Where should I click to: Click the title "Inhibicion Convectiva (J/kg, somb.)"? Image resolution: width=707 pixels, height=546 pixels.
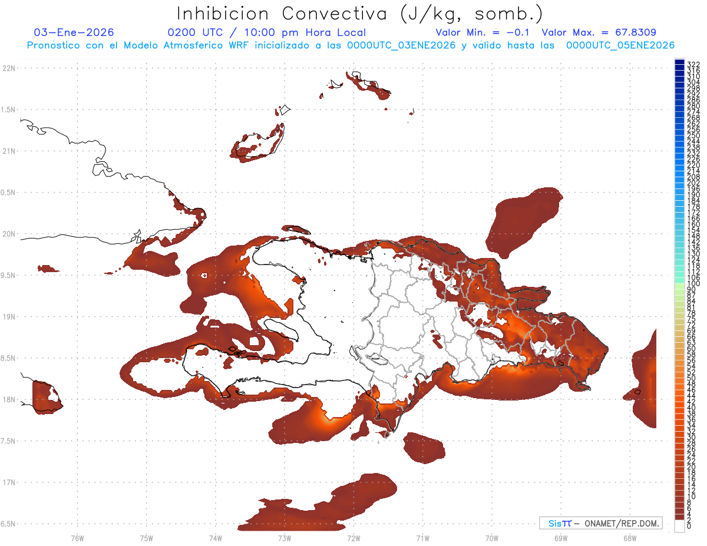360,13
